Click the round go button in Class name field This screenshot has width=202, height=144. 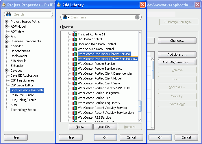click(x=137, y=17)
